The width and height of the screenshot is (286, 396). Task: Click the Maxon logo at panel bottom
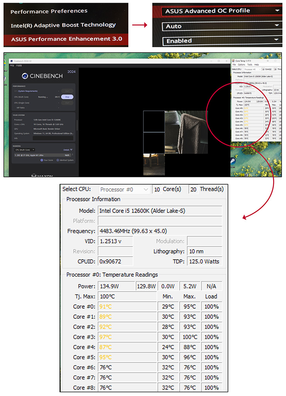(x=34, y=175)
